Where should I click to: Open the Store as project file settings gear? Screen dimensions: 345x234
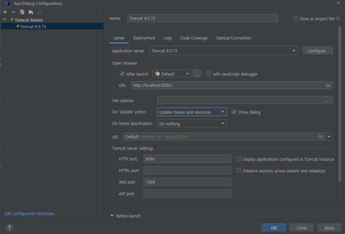338,19
